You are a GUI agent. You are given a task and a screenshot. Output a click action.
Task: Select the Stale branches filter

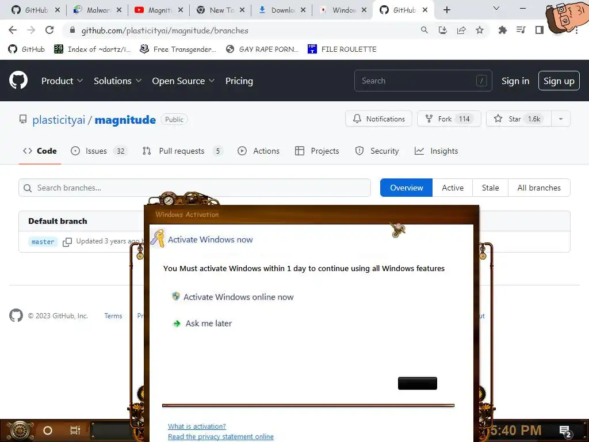tap(490, 188)
